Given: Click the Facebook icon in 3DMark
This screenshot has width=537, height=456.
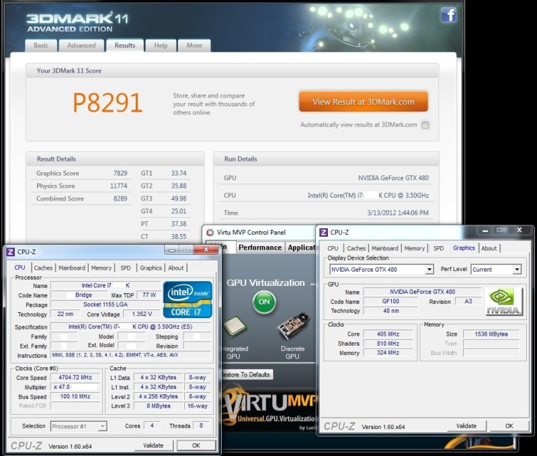Looking at the screenshot, I should [449, 15].
